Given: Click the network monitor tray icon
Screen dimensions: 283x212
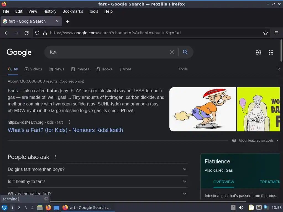Looking at the screenshot, I should (x=259, y=208).
